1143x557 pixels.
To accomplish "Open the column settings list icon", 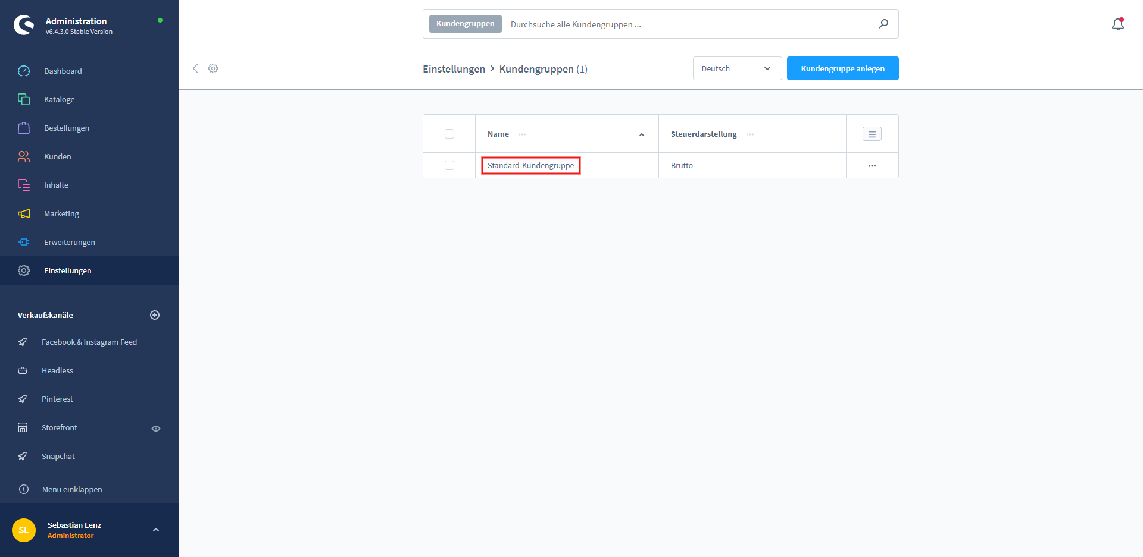I will point(872,134).
